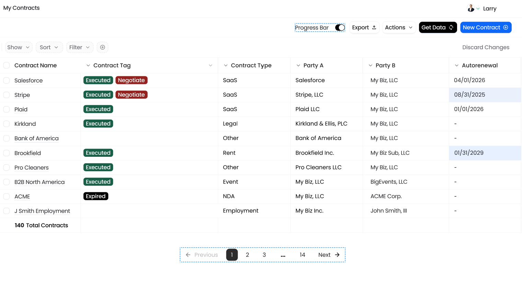Expand the Contract Tag column menu chevron
This screenshot has height=284, width=522.
click(x=88, y=65)
